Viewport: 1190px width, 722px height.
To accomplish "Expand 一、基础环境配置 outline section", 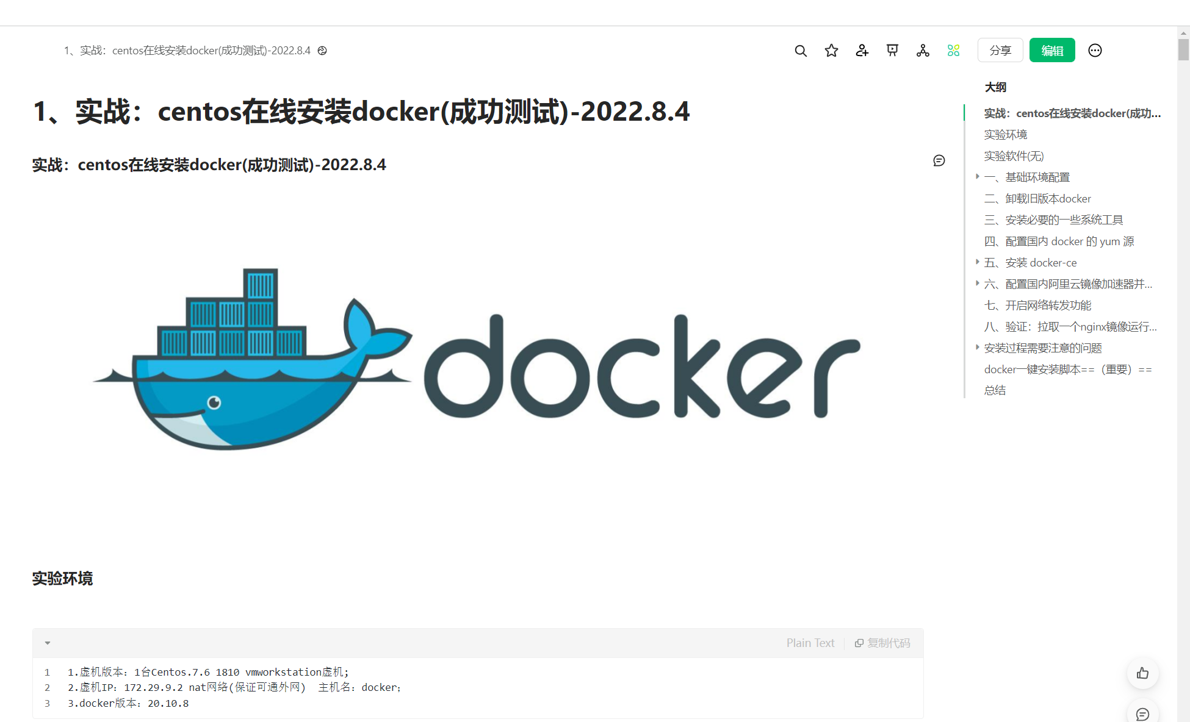I will 977,176.
